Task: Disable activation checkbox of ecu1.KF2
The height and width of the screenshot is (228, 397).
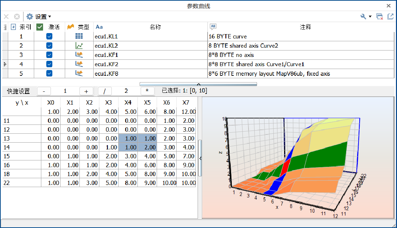Action: coord(49,64)
